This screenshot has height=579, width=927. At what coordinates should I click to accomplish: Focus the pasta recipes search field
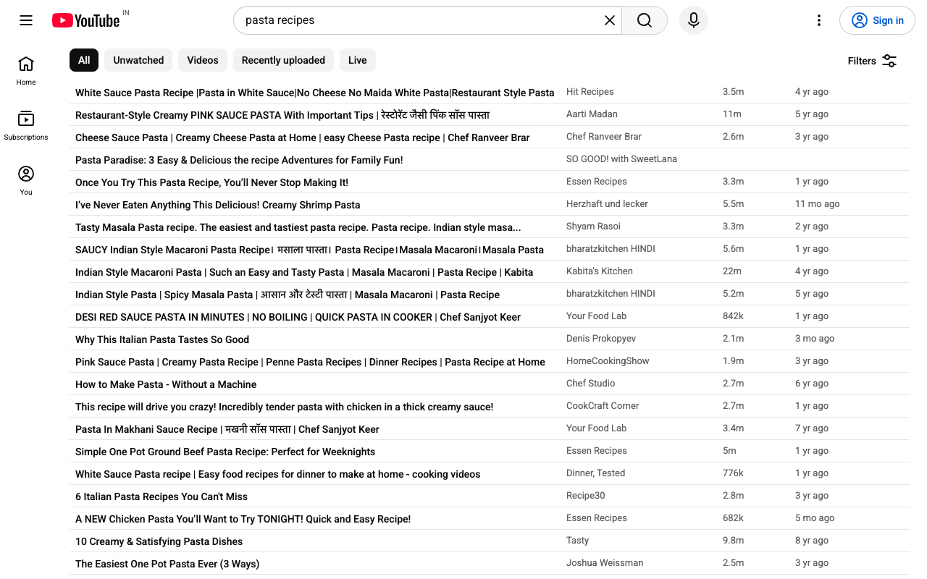[420, 20]
